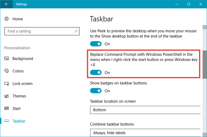
Task: Open the Lock screen settings page
Action: (22, 84)
